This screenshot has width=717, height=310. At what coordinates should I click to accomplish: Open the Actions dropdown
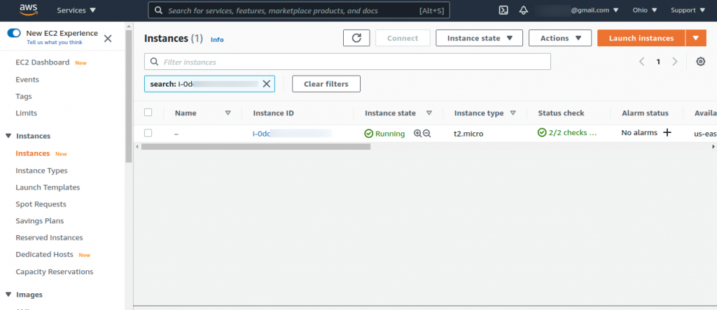click(560, 38)
